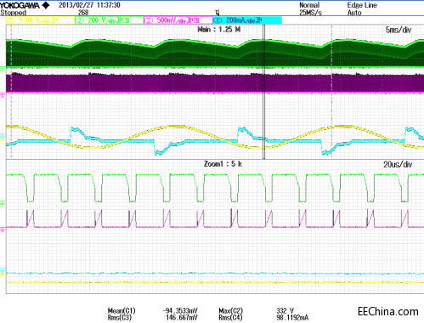
Task: Click the trigger position marker at top center
Action: click(x=218, y=13)
